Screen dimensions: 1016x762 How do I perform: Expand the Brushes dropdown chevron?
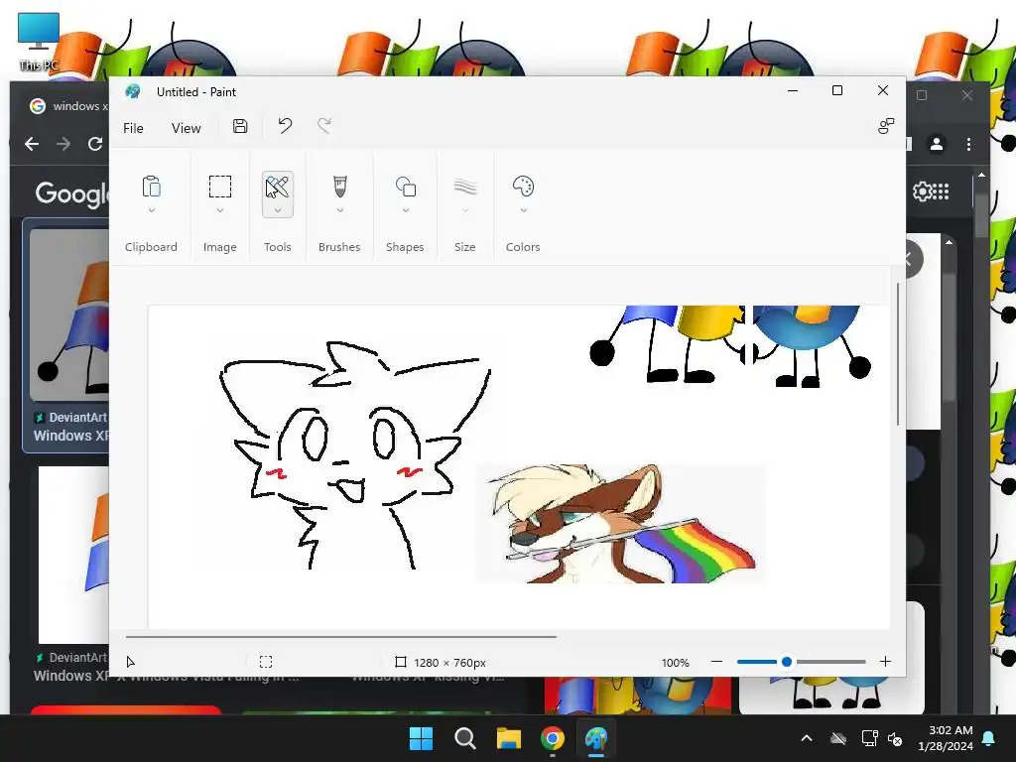(339, 210)
